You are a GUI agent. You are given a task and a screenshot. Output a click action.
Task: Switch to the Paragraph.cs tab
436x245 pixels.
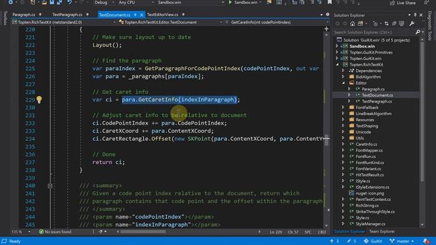[x=24, y=14]
